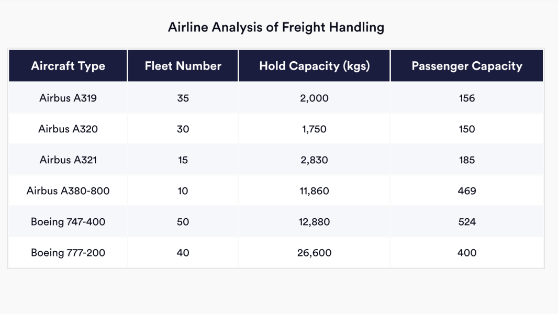This screenshot has height=314, width=558.
Task: Select the 185 passenger capacity cell
Action: 467,160
